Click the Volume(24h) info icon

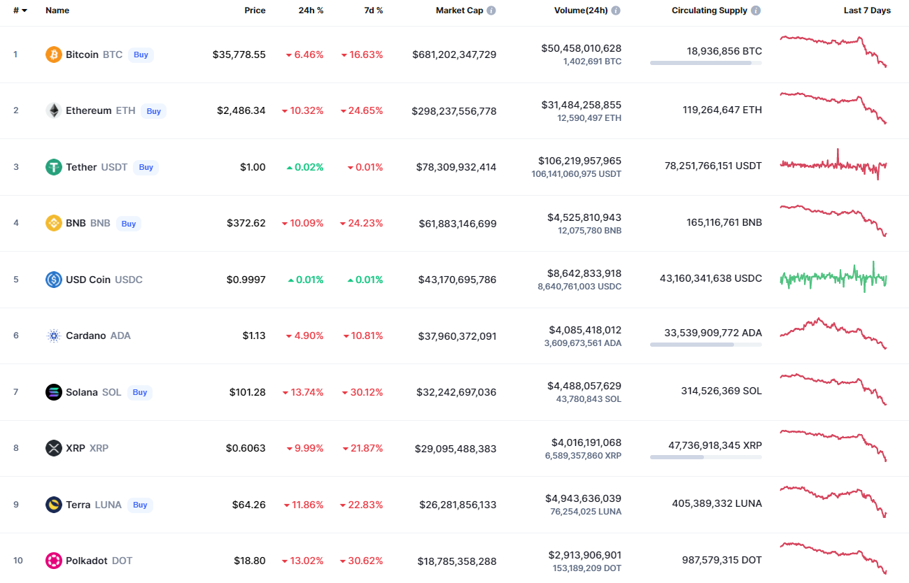tap(616, 10)
